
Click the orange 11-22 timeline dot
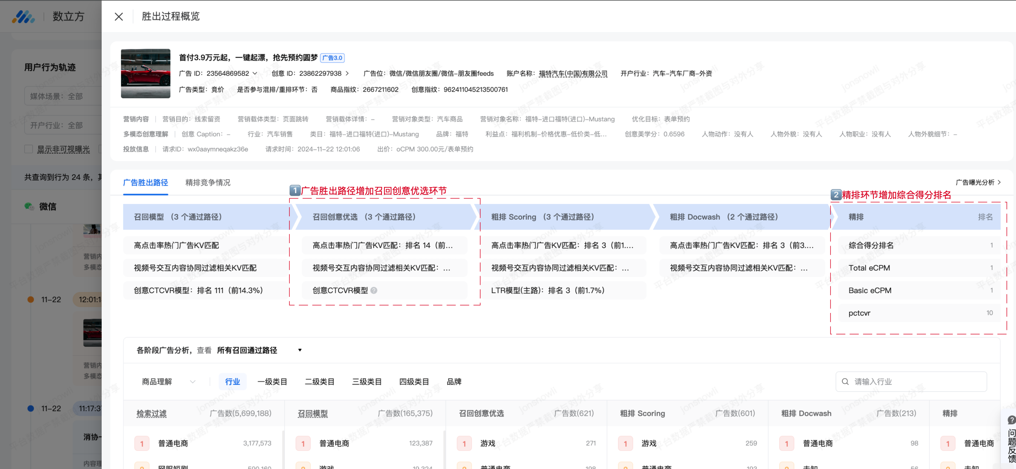[x=31, y=300]
